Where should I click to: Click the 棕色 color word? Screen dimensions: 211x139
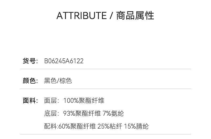tap(65, 81)
